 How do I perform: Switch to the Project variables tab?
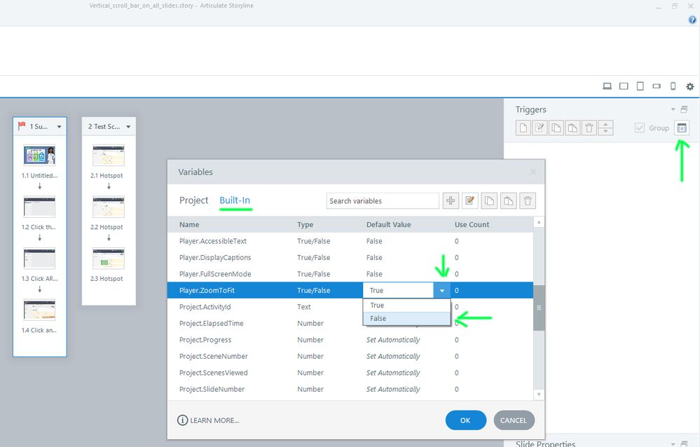[x=194, y=200]
